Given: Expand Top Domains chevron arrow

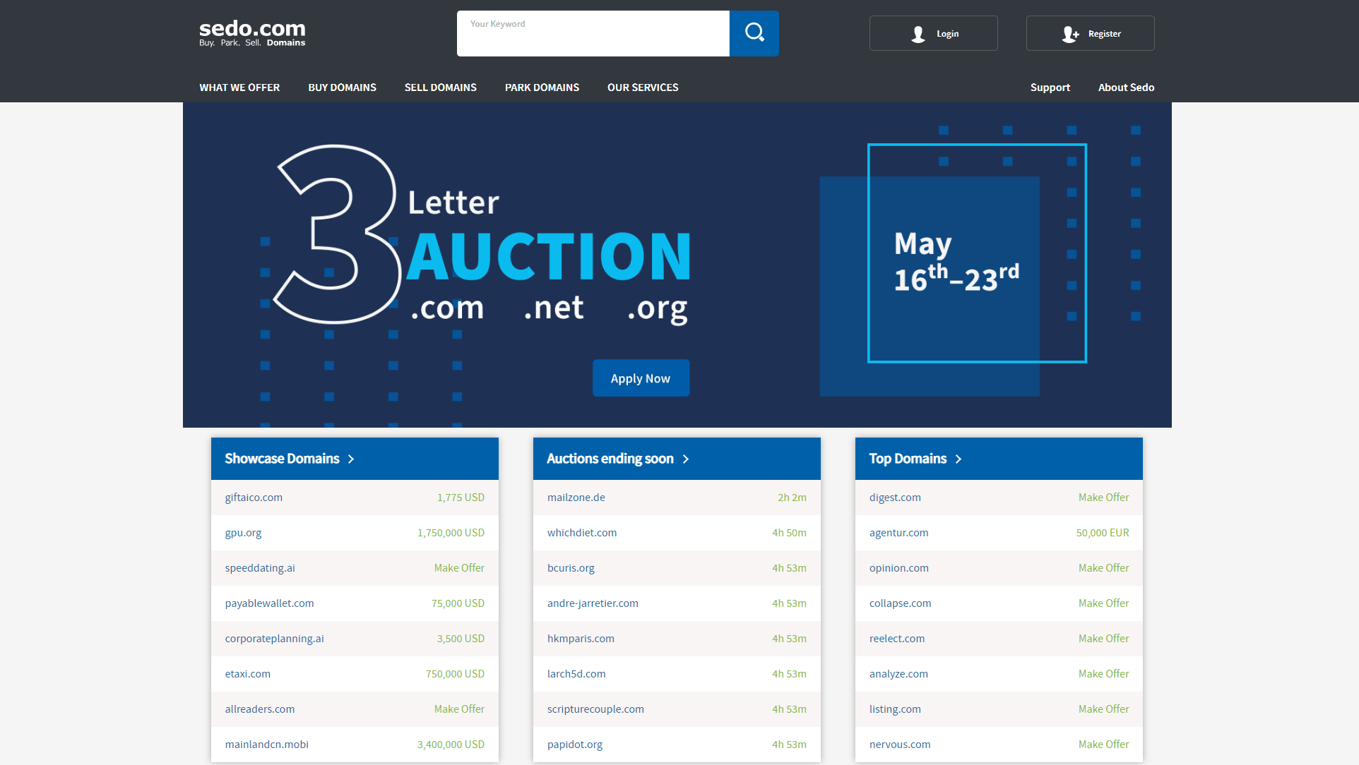Looking at the screenshot, I should click(959, 459).
